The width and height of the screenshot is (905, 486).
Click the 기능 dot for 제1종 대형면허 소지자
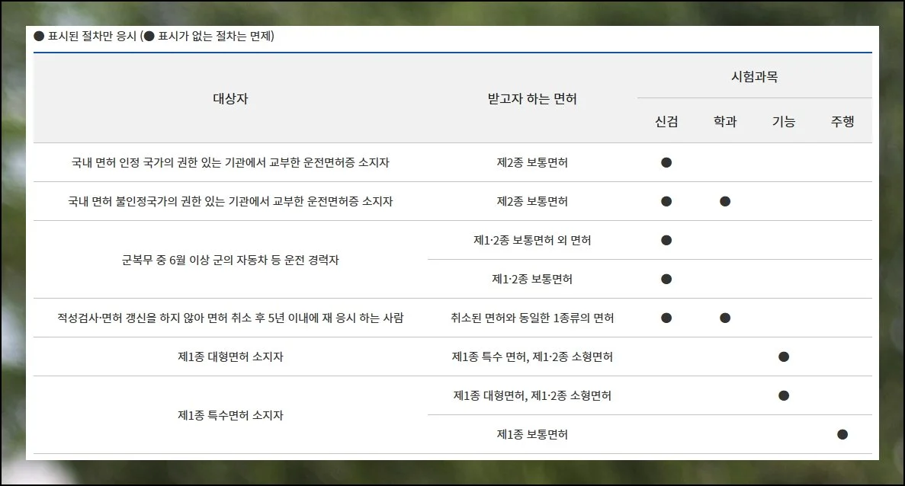784,357
